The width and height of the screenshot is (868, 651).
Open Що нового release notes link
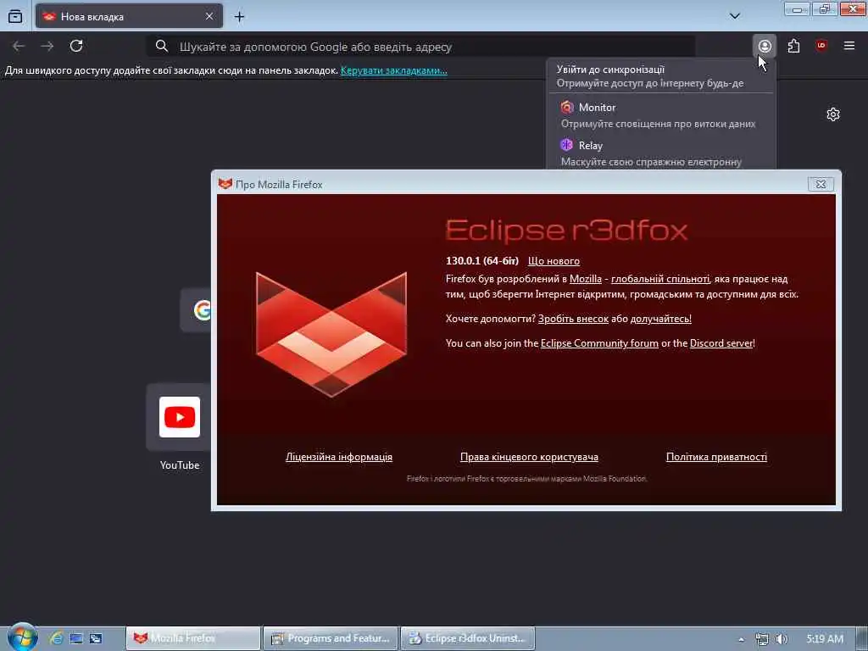click(x=554, y=261)
